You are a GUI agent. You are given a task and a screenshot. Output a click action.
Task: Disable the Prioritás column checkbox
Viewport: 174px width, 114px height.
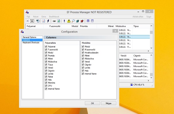point(46,56)
